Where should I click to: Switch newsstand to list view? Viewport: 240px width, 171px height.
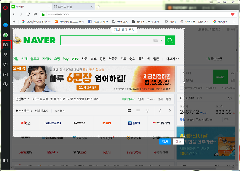click(138, 111)
